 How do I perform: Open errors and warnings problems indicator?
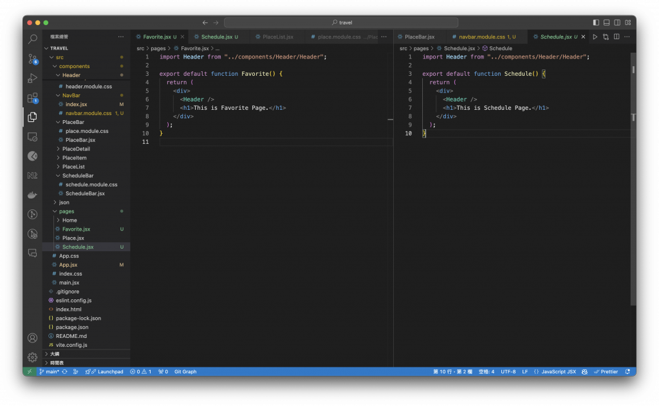point(141,371)
